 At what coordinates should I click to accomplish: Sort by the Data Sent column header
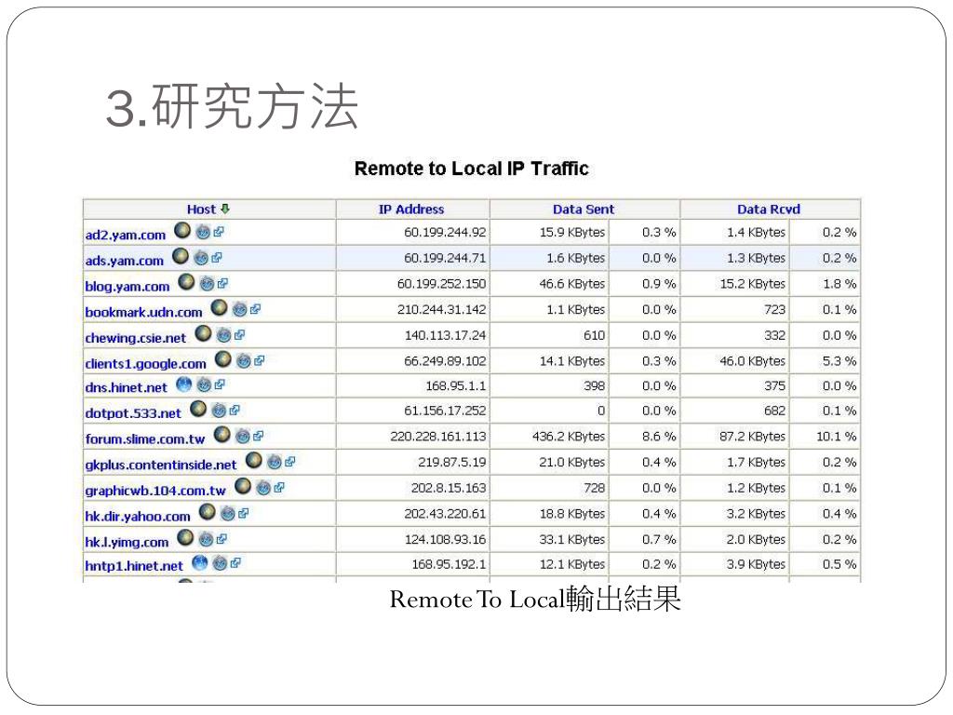click(584, 209)
